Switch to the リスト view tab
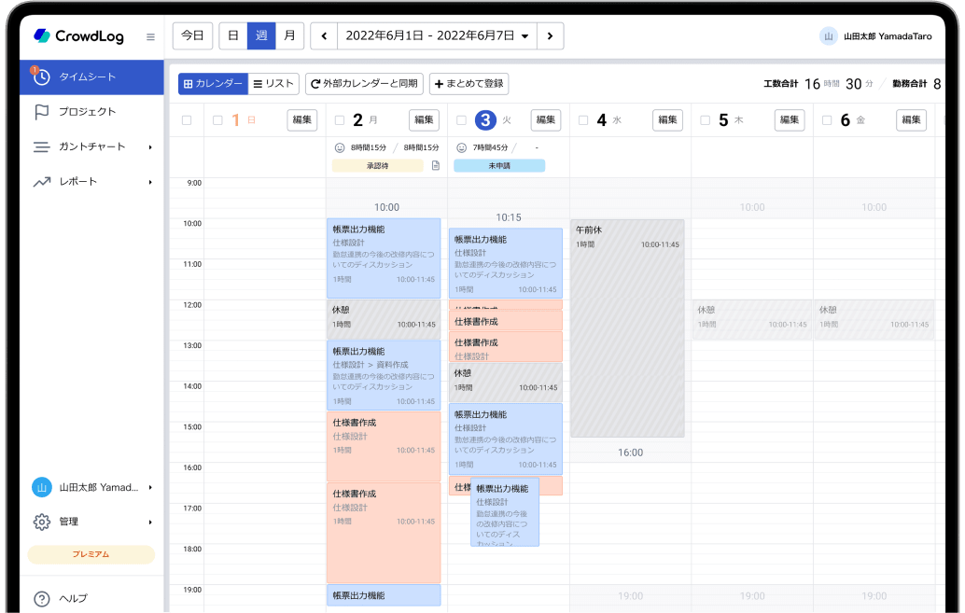The height and width of the screenshot is (613, 965). 274,84
